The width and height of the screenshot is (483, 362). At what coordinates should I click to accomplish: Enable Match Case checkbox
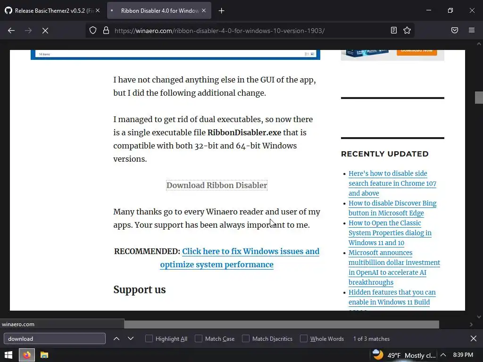tap(199, 338)
